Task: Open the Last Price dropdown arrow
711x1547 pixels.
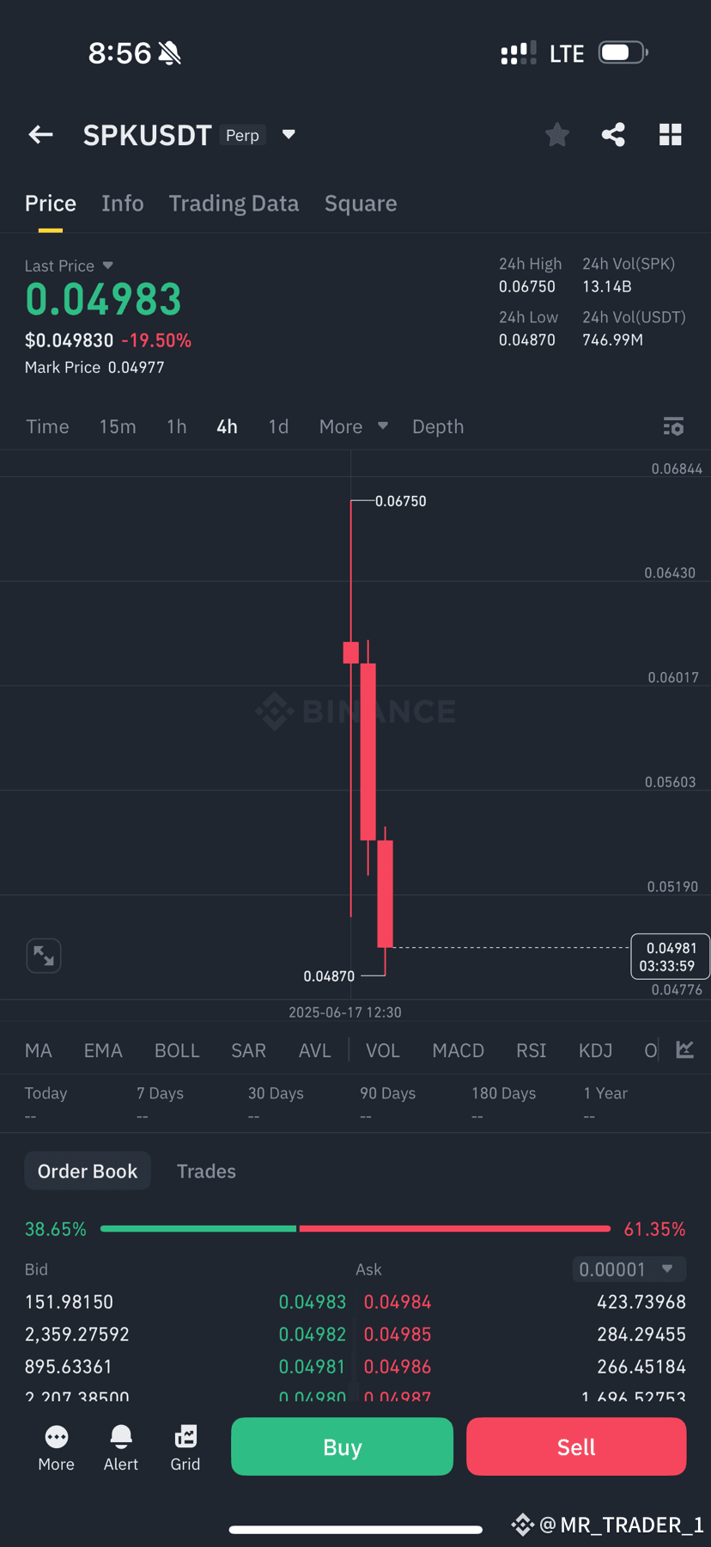Action: (107, 266)
